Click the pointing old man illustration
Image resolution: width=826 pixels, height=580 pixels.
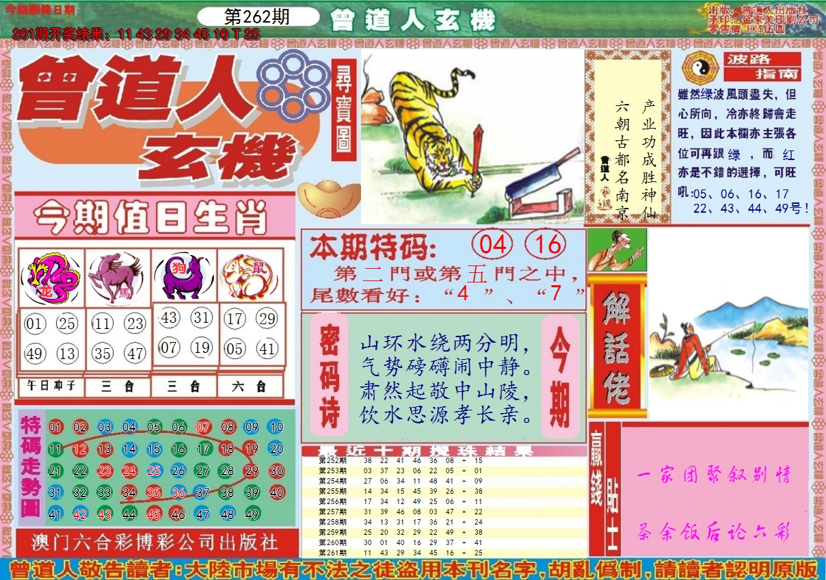[617, 250]
